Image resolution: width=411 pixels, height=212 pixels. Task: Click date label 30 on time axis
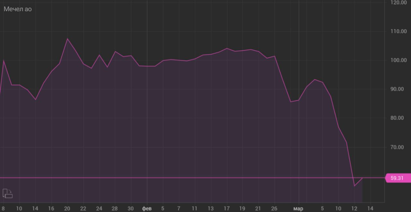tap(131, 209)
